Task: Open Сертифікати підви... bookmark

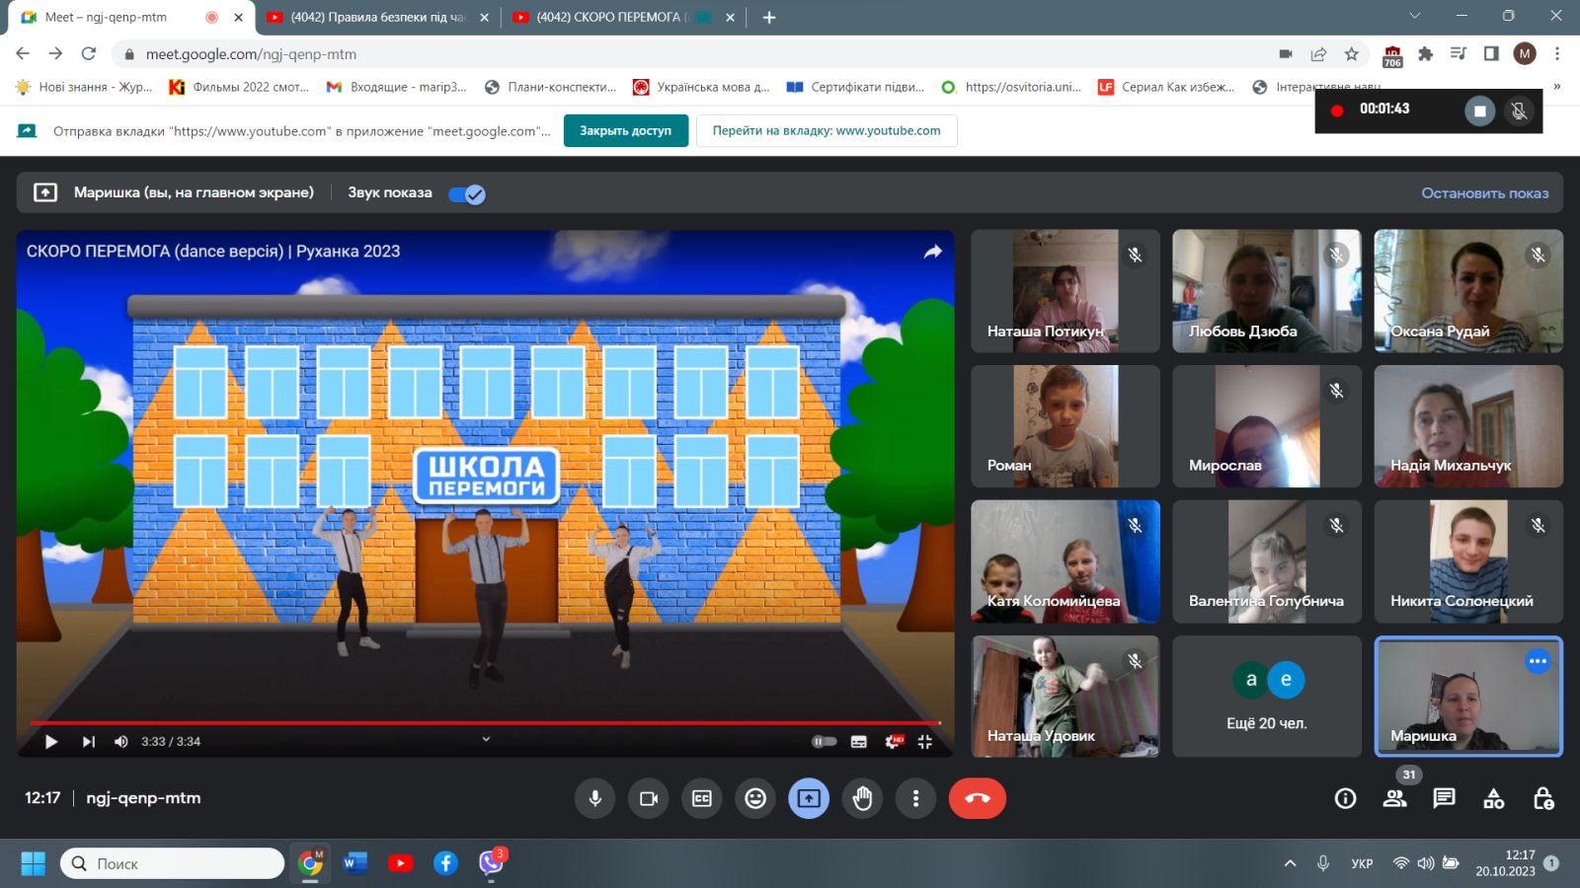Action: click(x=855, y=87)
